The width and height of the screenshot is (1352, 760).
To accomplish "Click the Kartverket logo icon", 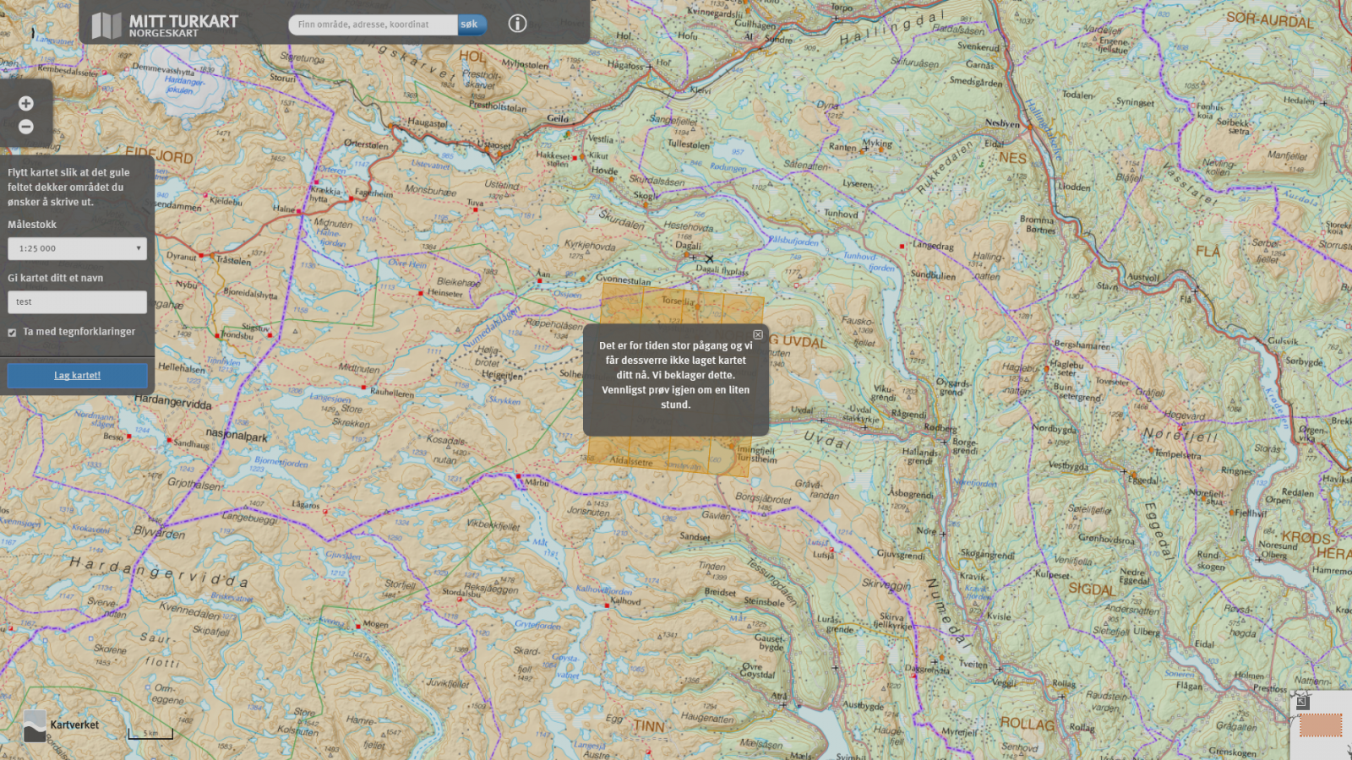I will pyautogui.click(x=35, y=725).
